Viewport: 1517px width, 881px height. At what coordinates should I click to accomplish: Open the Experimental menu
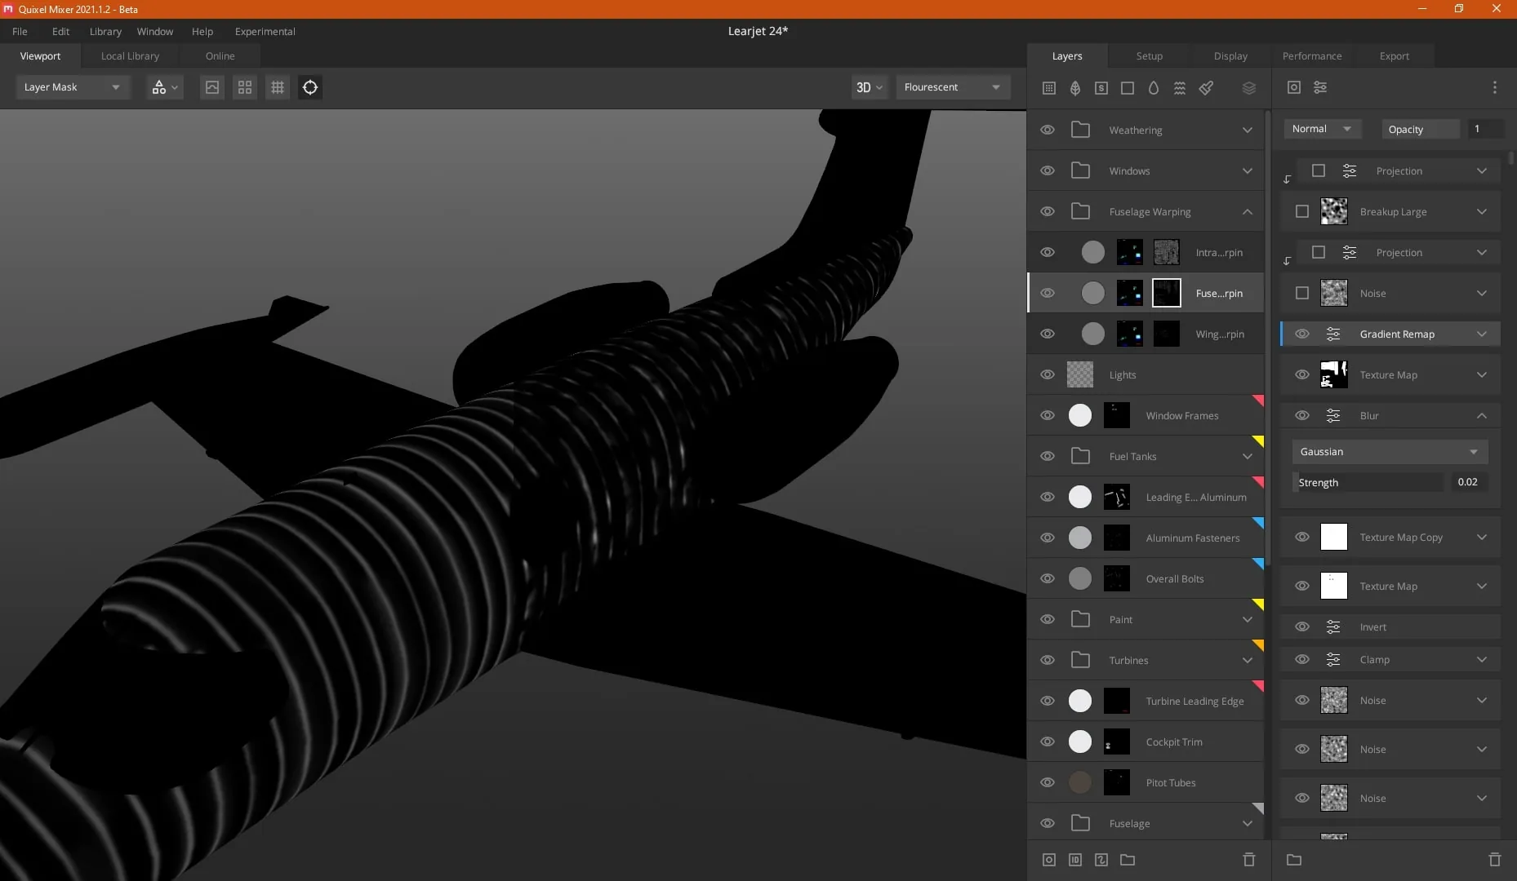point(265,31)
